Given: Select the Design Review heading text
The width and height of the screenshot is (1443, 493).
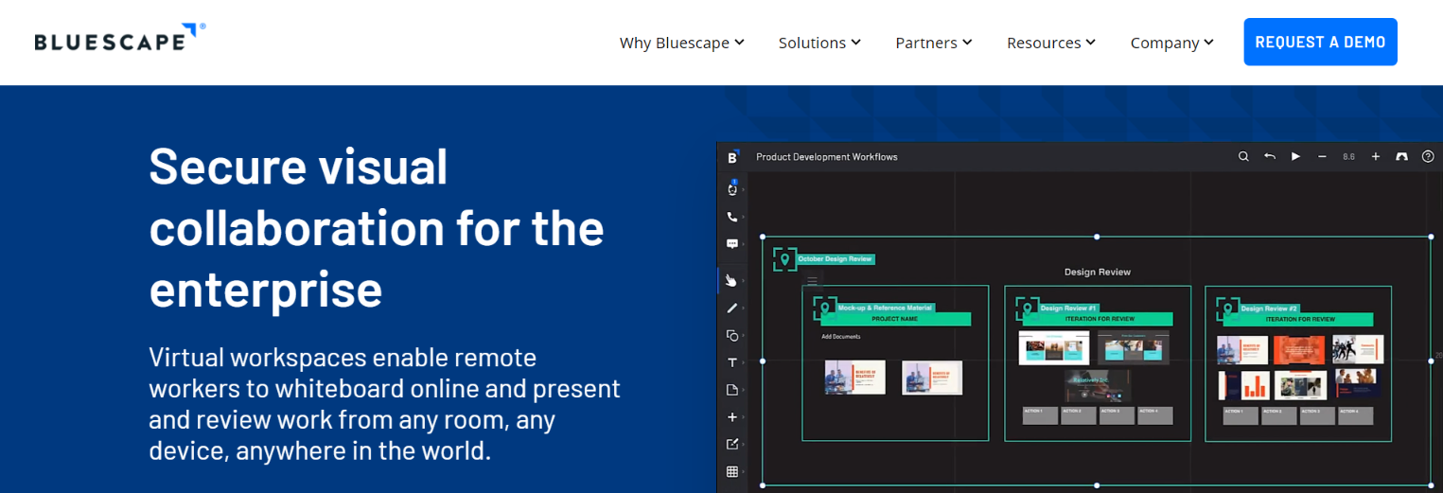Looking at the screenshot, I should (x=1097, y=273).
